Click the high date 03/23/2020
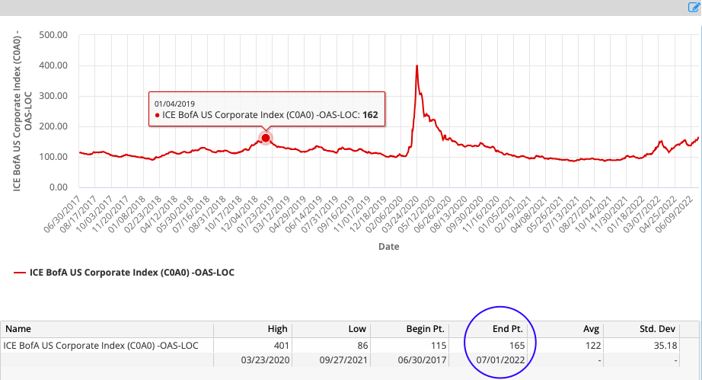This screenshot has width=702, height=380. 265,360
